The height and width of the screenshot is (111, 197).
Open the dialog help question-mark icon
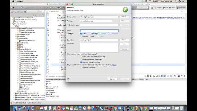[x=69, y=79]
